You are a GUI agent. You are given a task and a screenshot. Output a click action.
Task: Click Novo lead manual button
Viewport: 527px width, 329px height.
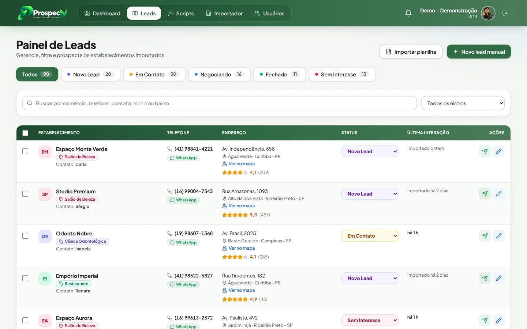coord(479,52)
